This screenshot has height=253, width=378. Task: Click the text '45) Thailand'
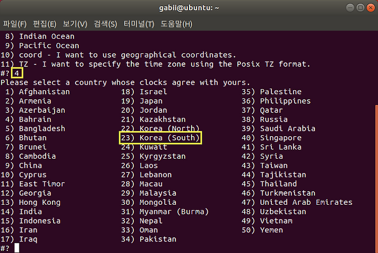pos(269,184)
